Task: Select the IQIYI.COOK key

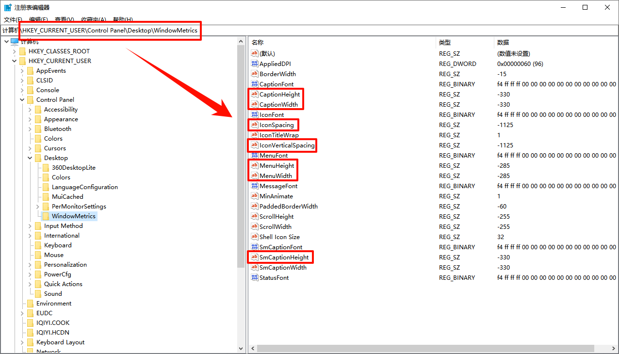Action: [53, 323]
